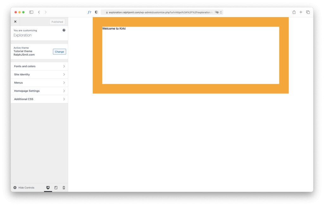Viewport: 324px width, 206px height.
Task: Expand the Menus section
Action: (x=39, y=83)
